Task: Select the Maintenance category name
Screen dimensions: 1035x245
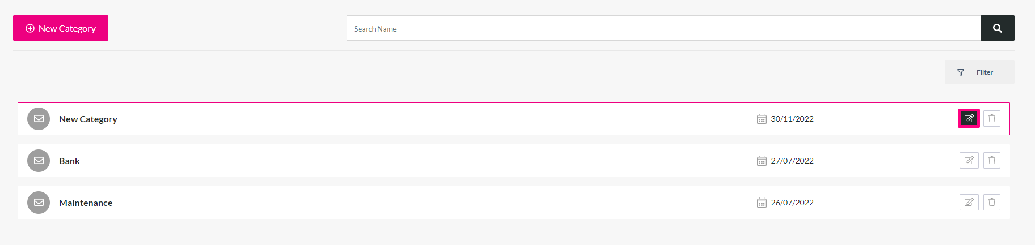Action: pos(86,203)
